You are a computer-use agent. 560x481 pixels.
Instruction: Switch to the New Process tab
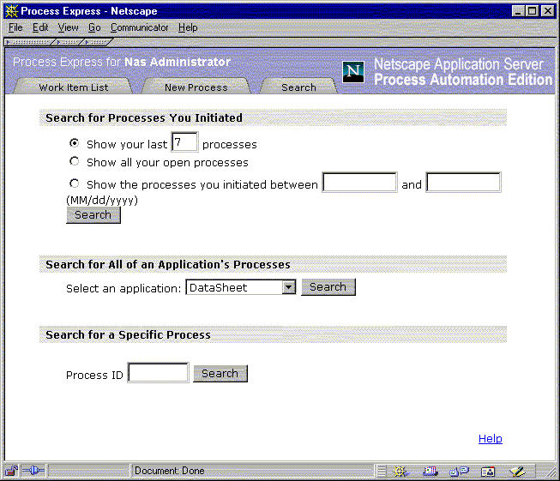196,87
